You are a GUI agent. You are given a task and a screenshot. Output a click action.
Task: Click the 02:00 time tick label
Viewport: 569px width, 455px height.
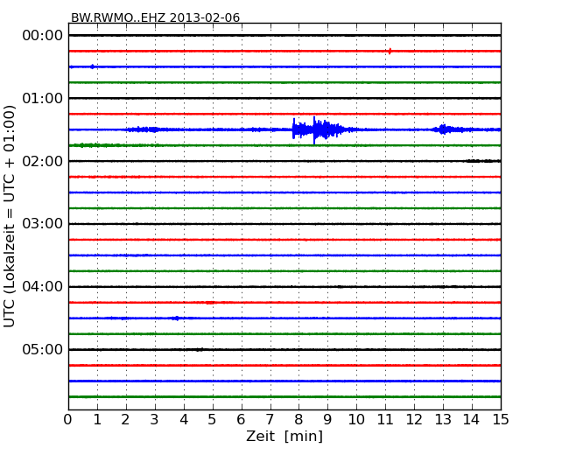[43, 161]
